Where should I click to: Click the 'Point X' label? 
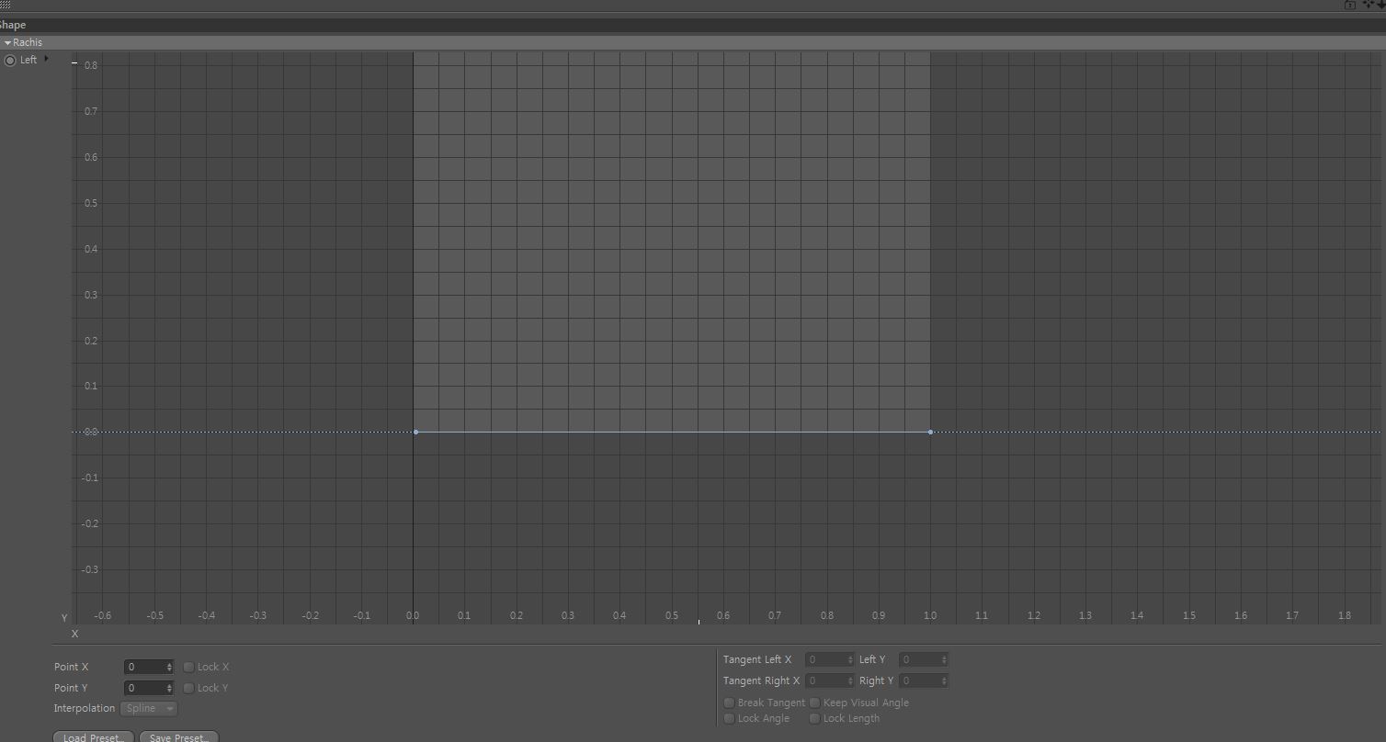point(72,667)
